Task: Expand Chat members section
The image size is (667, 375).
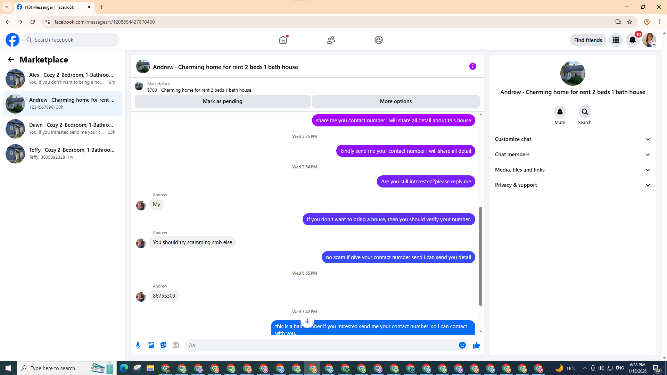Action: [x=572, y=155]
